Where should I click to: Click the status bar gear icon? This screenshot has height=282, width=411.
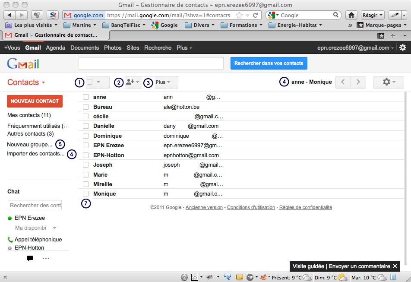184,277
